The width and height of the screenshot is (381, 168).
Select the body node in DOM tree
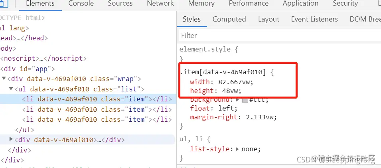point(8,48)
